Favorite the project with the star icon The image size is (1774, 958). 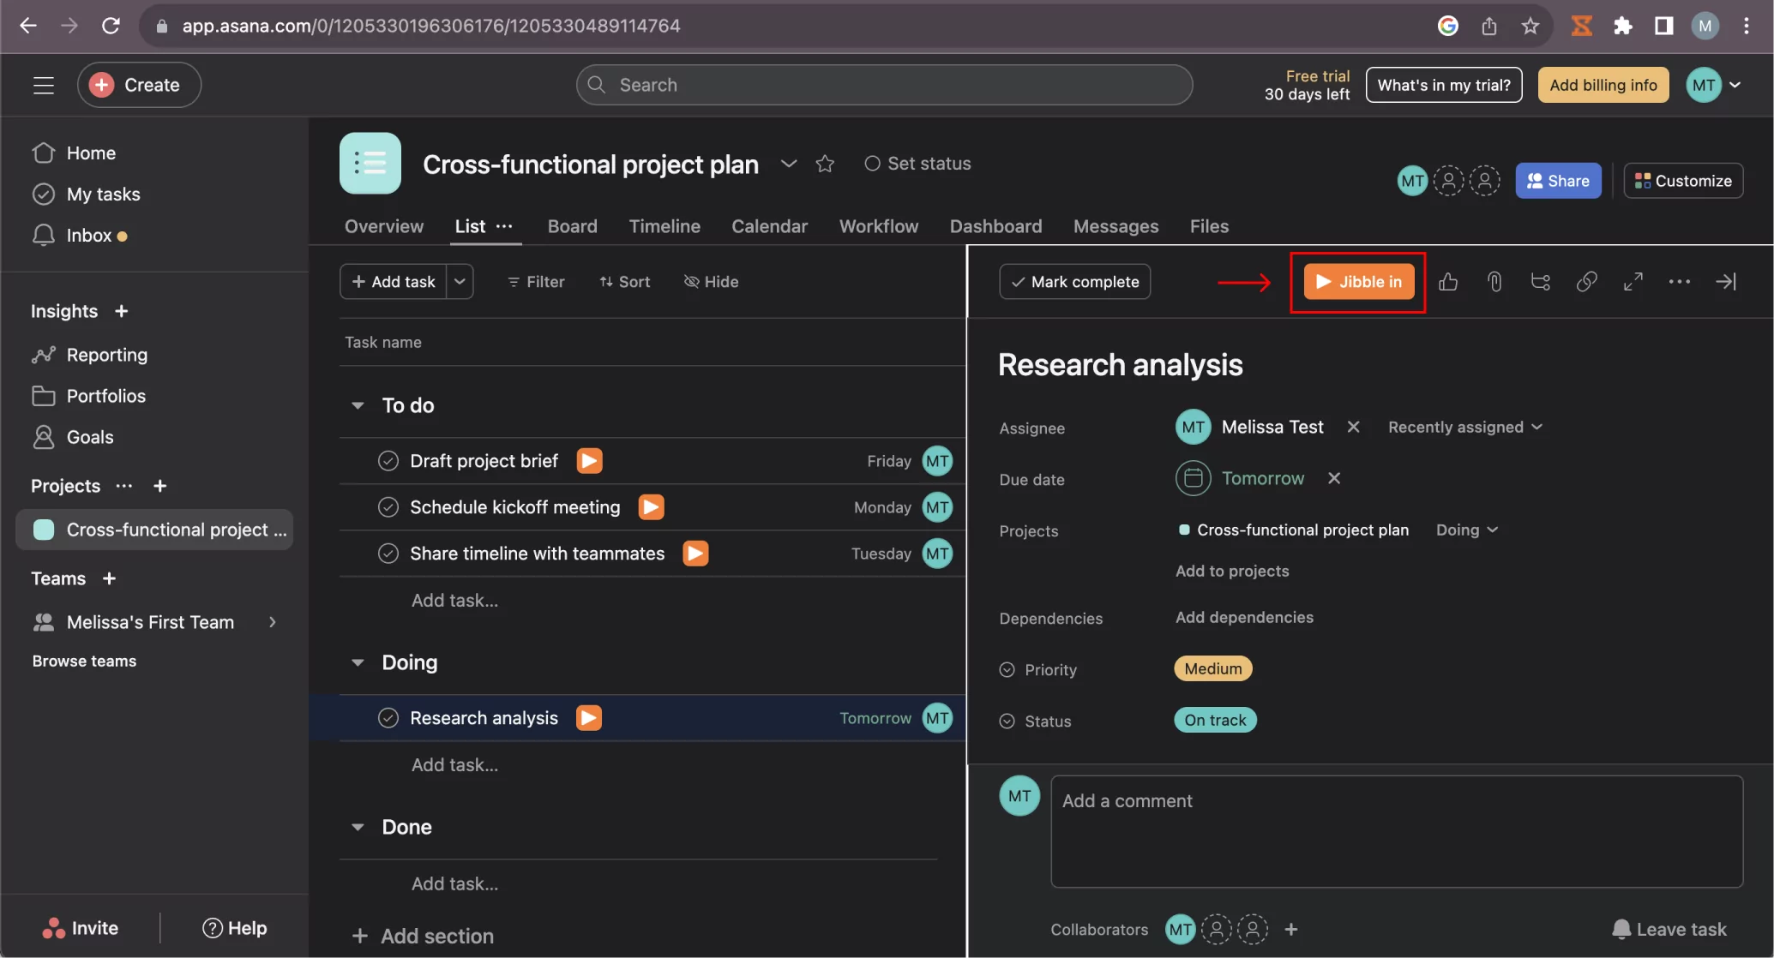[x=825, y=164]
